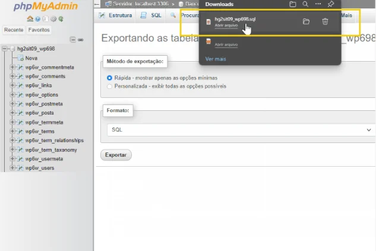376x251 pixels.
Task: Open the Mais tab menu
Action: click(346, 15)
